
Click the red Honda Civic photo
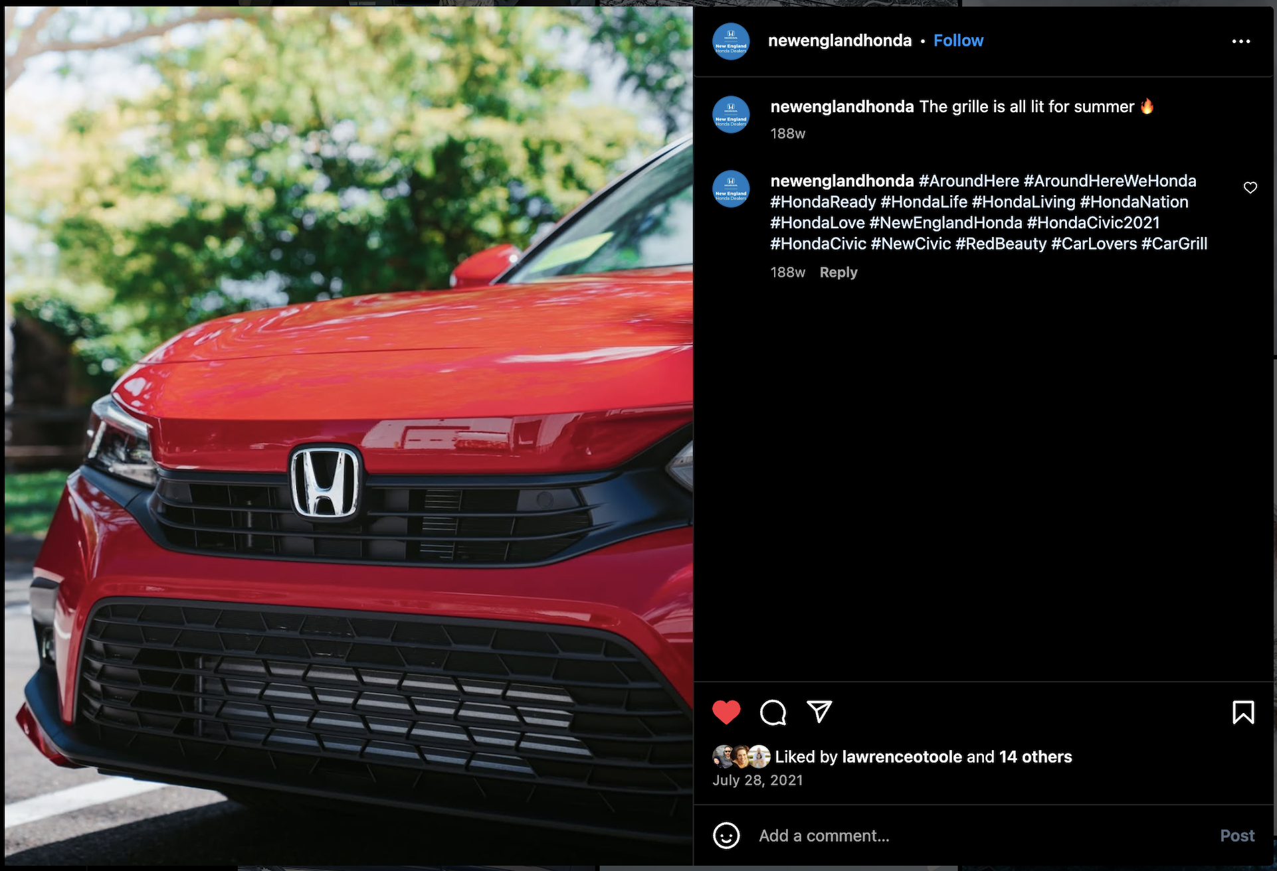click(x=349, y=435)
